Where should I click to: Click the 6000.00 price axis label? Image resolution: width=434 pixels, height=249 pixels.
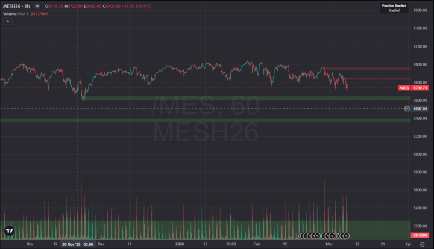(420, 155)
